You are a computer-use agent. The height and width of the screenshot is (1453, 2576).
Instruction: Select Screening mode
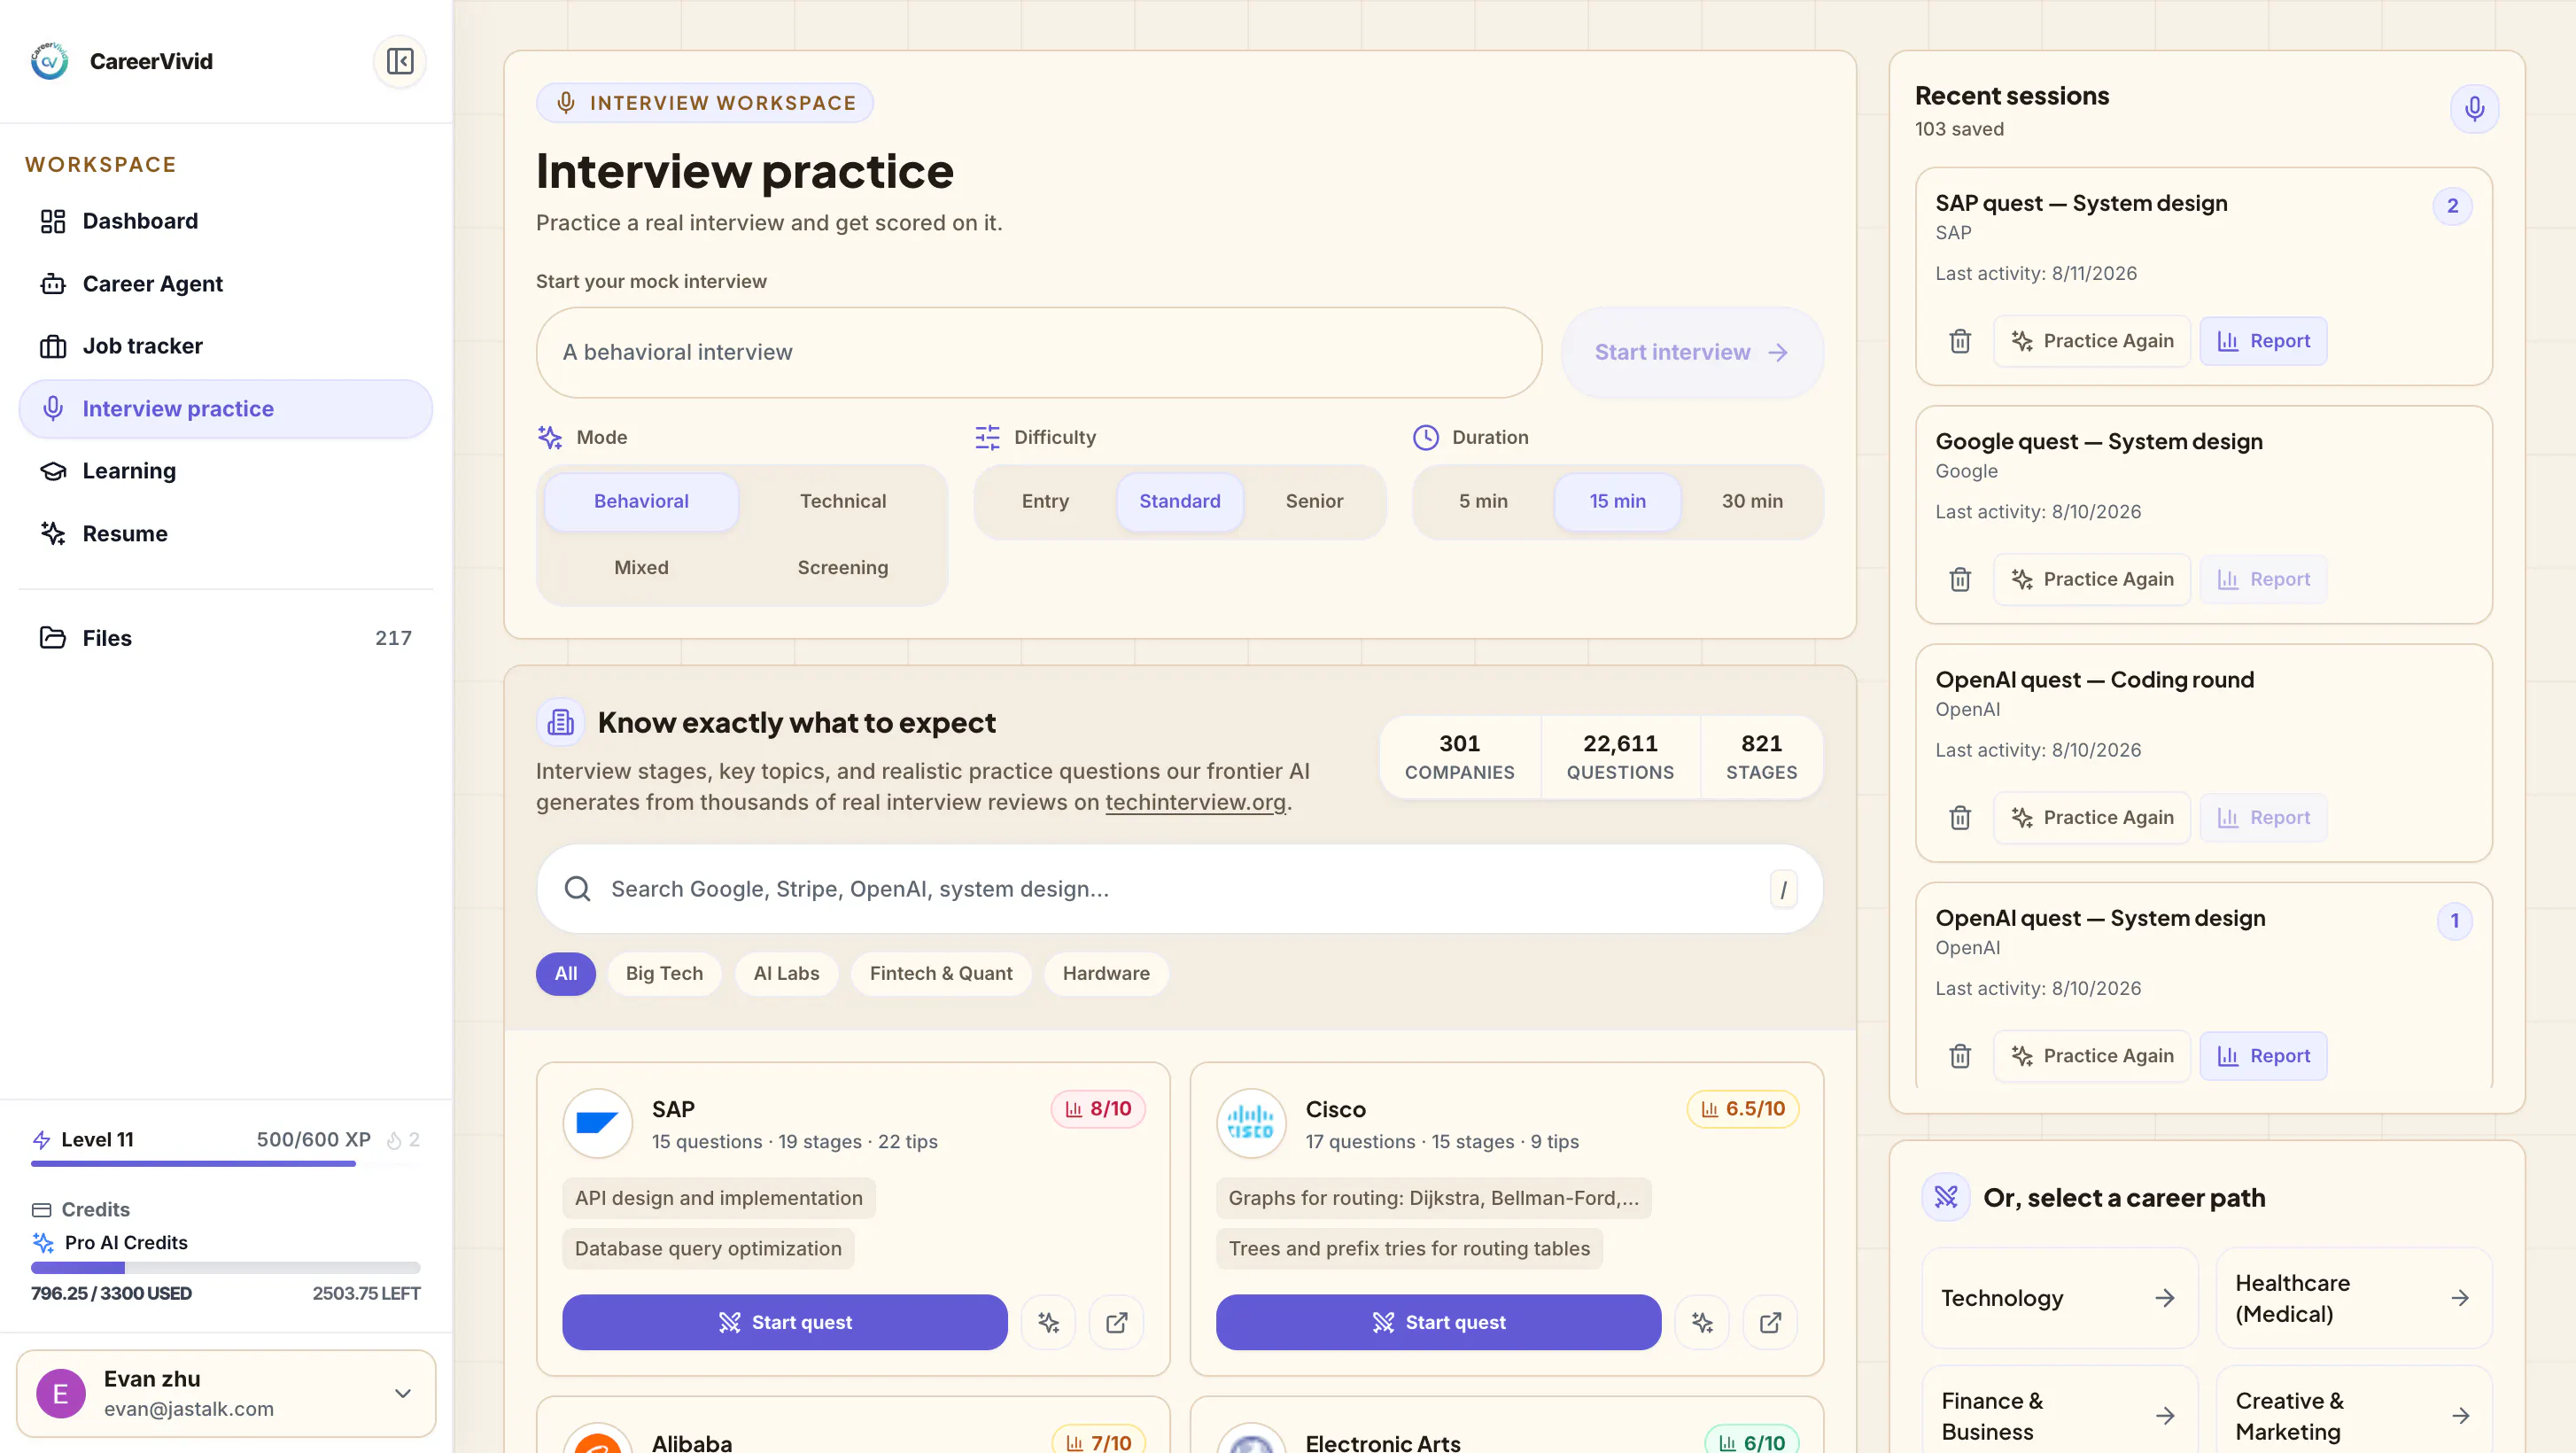tap(843, 567)
